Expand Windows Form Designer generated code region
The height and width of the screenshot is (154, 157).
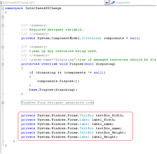[x=3, y=103]
